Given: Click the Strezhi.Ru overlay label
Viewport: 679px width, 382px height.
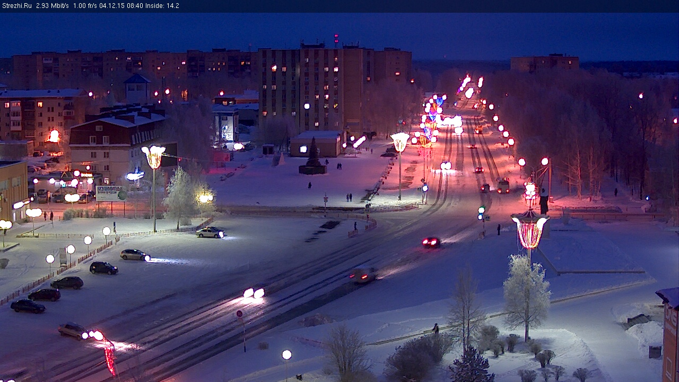Looking at the screenshot, I should click(x=16, y=6).
